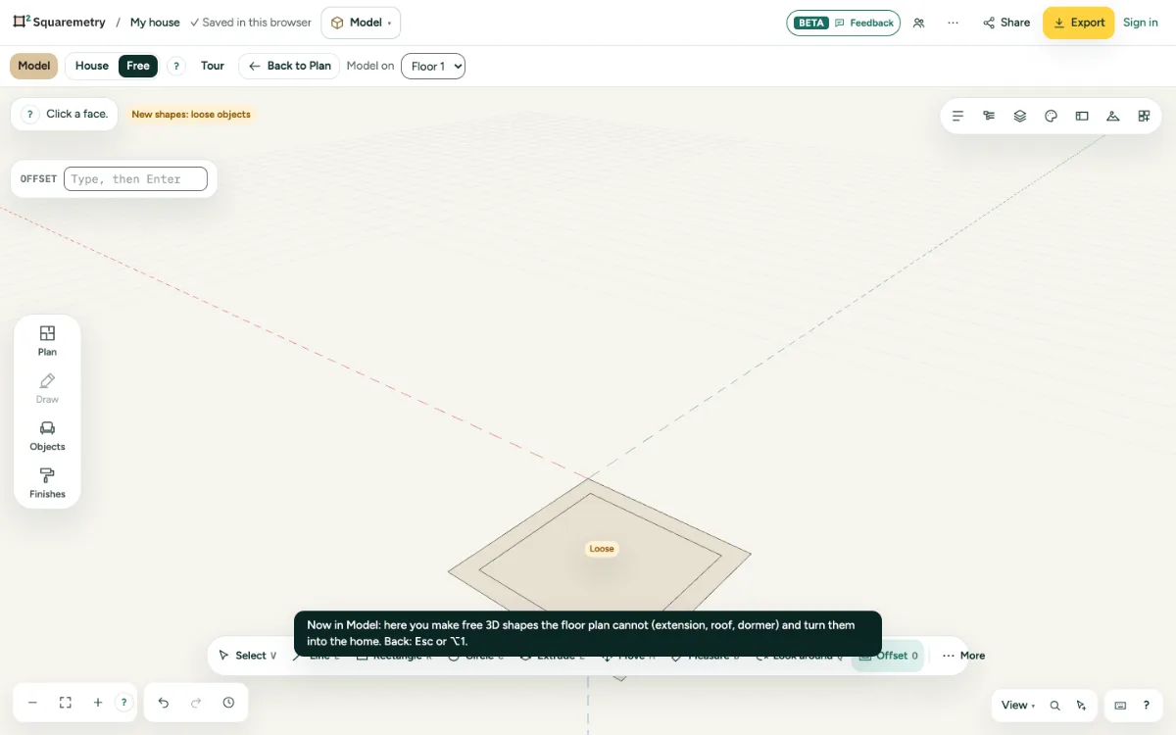Viewport: 1176px width, 735px height.
Task: Click the add-components grid icon
Action: (1144, 116)
